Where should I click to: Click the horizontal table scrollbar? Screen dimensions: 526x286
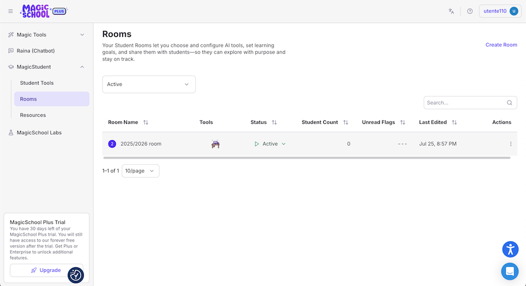click(307, 157)
